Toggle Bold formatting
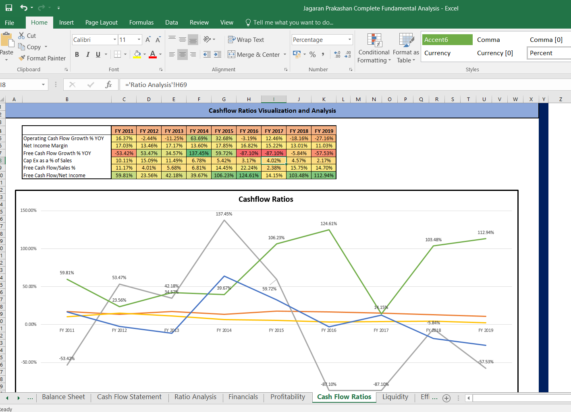571x412 pixels. (x=77, y=54)
